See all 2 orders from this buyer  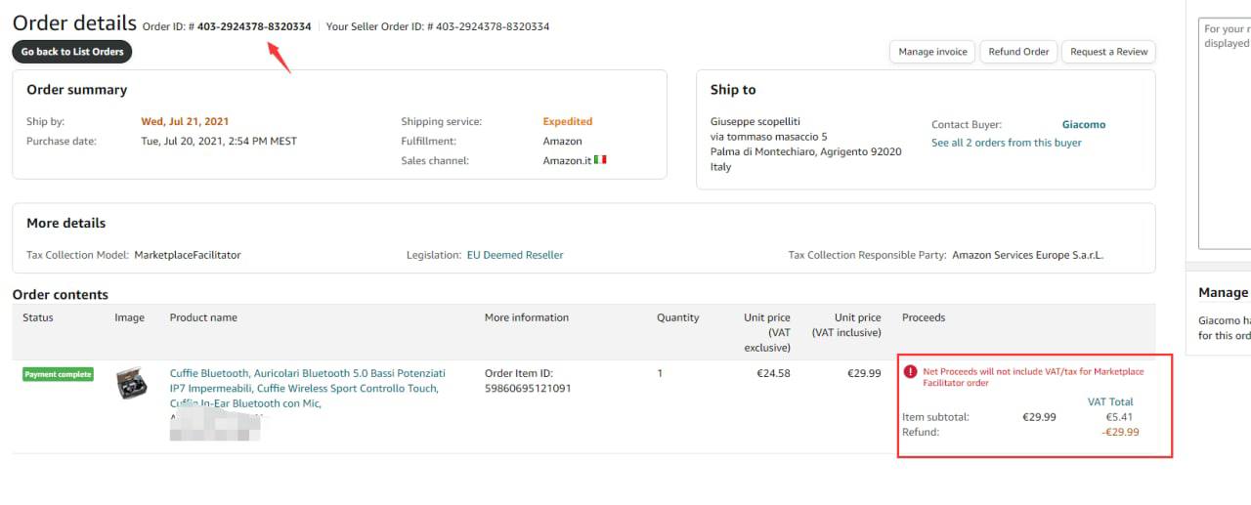pos(1006,143)
